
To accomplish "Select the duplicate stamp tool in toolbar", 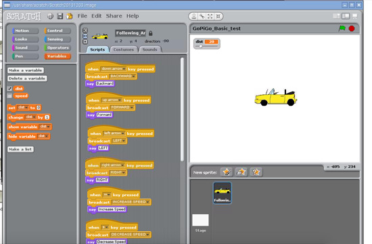I will [194, 16].
